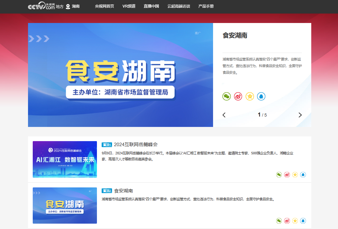Viewport: 338px width, 229px height.
Task: Share 2024互联网岳麓峰会 article via QQ
Action: coord(303,175)
